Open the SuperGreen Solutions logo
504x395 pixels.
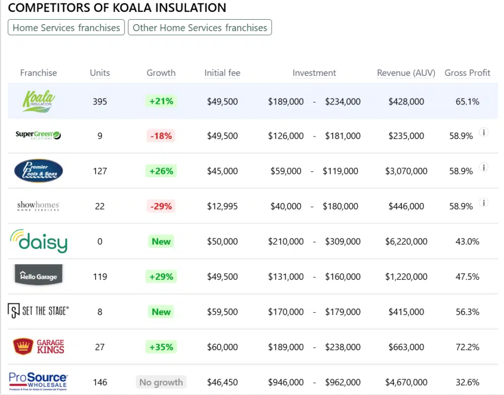point(38,134)
